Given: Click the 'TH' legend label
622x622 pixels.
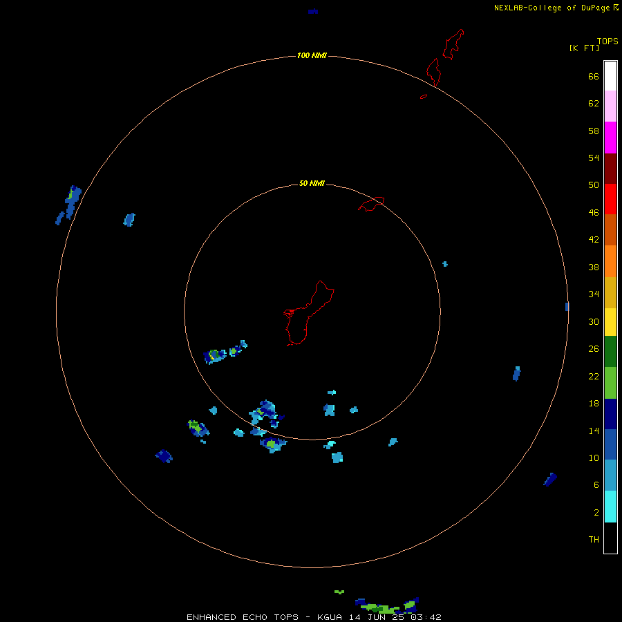Looking at the screenshot, I should click(594, 540).
